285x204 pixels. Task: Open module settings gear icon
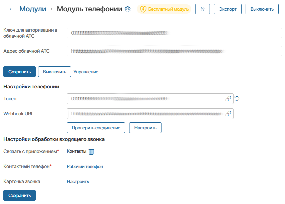point(127,9)
